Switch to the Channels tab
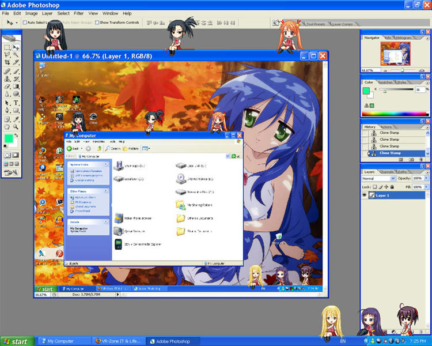Viewport: 432px width, 346px height. [x=386, y=172]
